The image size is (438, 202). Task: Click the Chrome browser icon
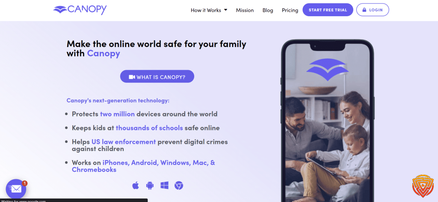179,185
